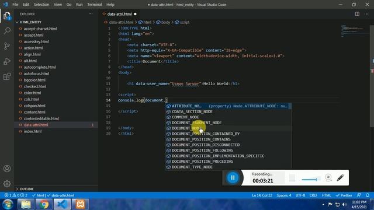374x210 pixels.
Task: Open Explorer Views and More Actions ellipsis
Action: tap(91, 14)
